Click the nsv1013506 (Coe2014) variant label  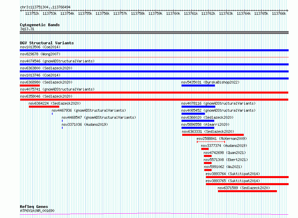pos(40,47)
